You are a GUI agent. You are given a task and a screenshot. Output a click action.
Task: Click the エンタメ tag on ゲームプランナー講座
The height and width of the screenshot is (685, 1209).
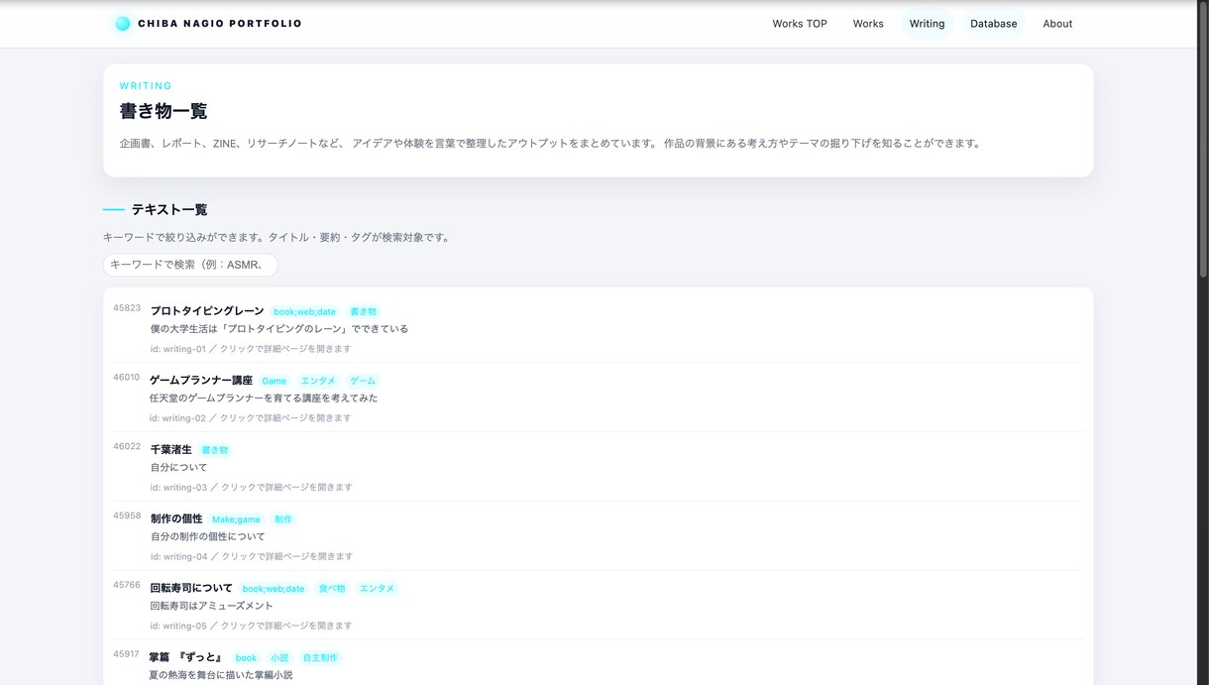coord(318,381)
